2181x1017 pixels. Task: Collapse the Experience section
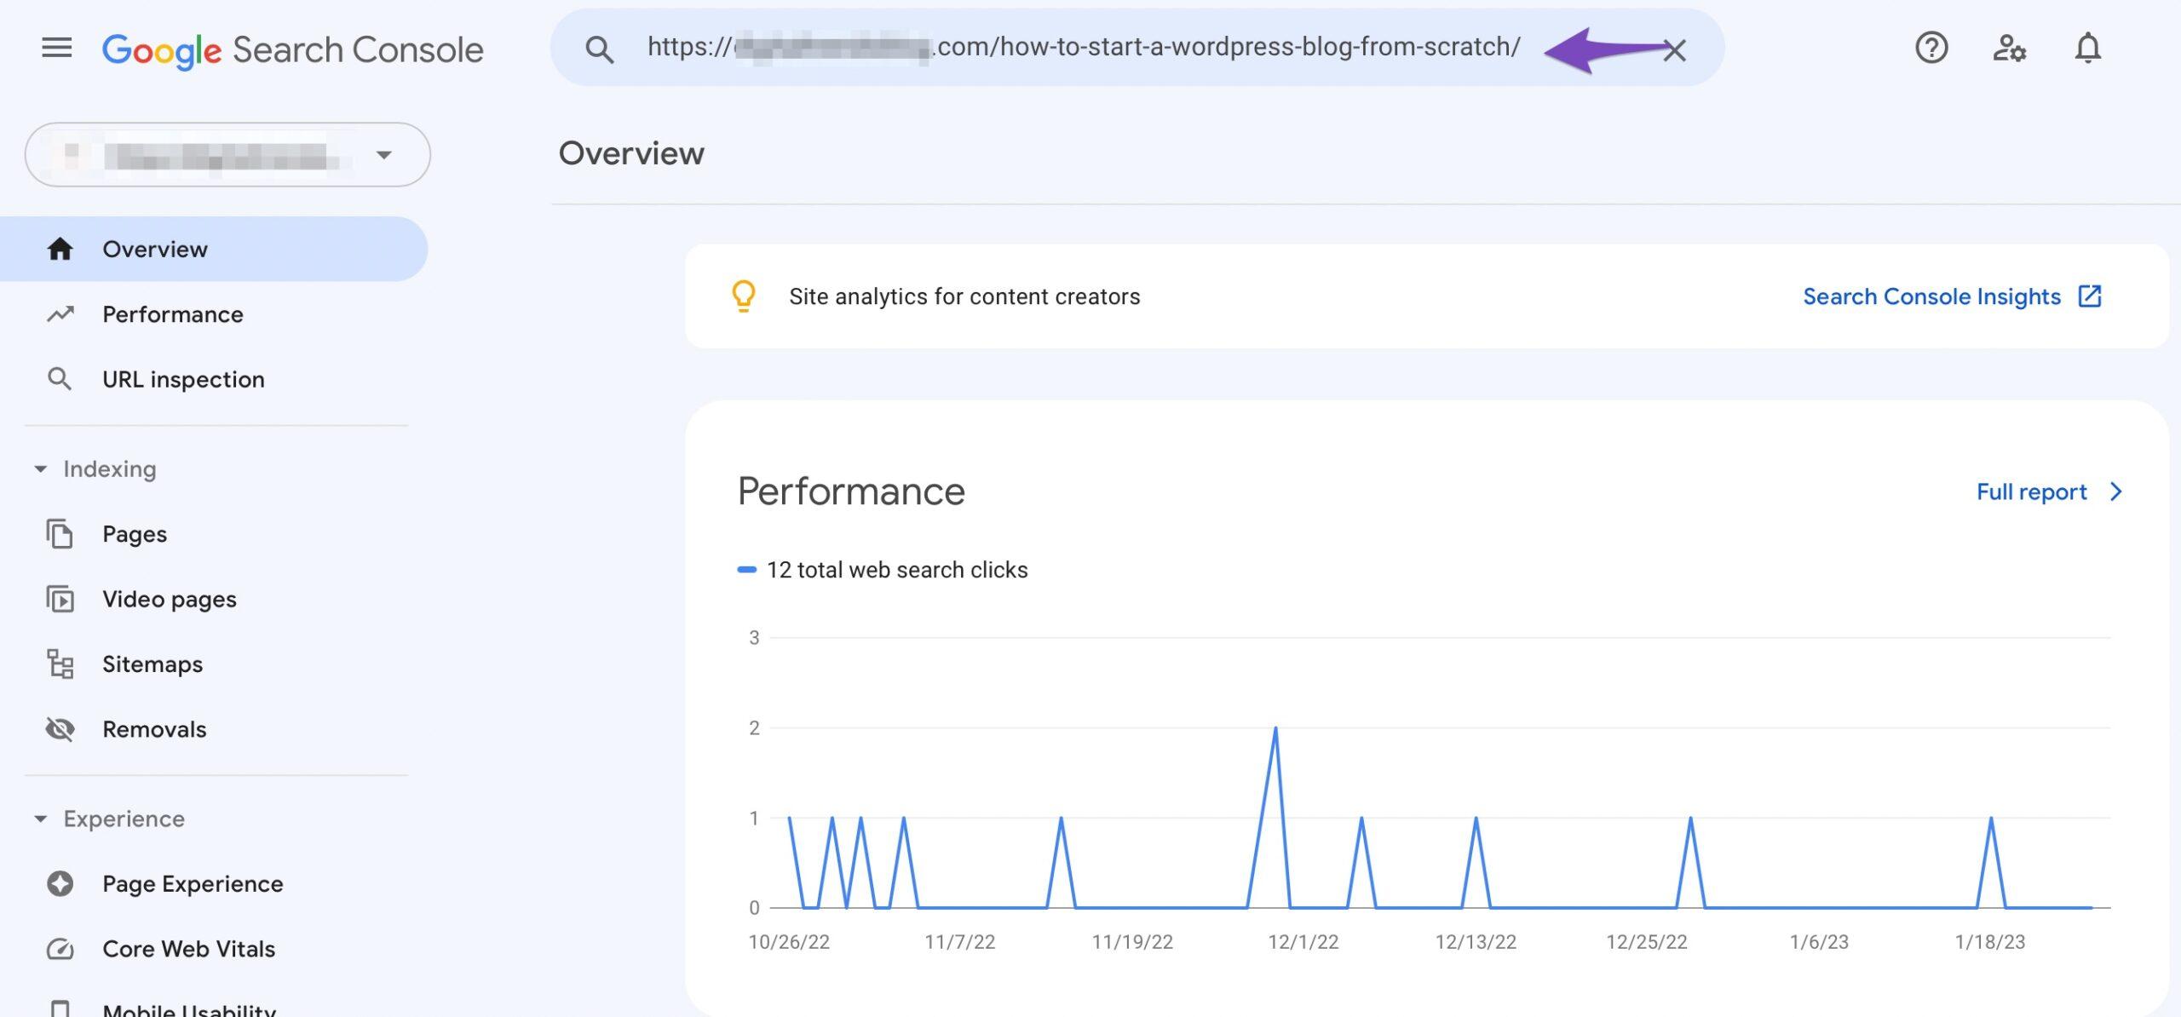[109, 819]
